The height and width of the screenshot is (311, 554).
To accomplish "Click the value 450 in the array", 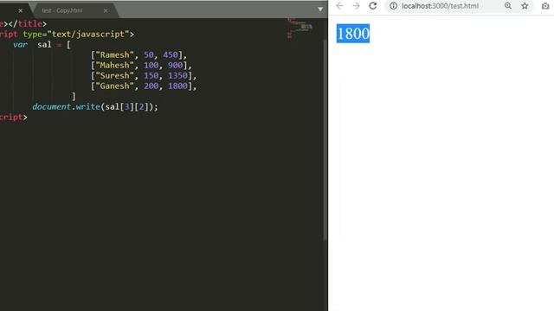I will click(x=171, y=54).
